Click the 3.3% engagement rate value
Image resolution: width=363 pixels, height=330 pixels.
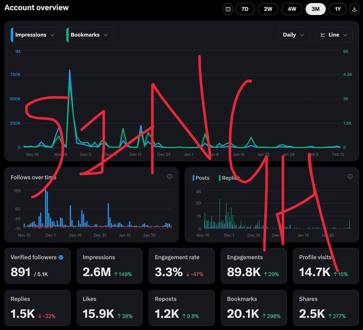[x=169, y=272]
